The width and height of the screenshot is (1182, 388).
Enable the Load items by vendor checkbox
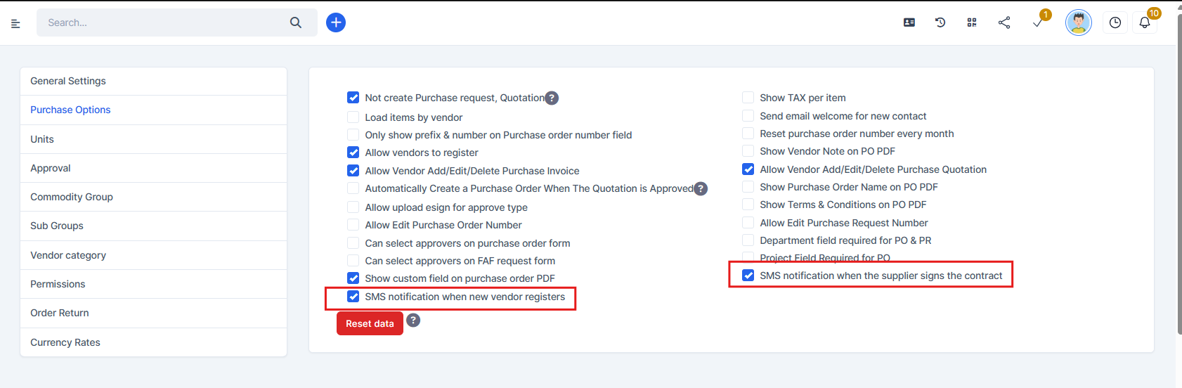pos(353,117)
